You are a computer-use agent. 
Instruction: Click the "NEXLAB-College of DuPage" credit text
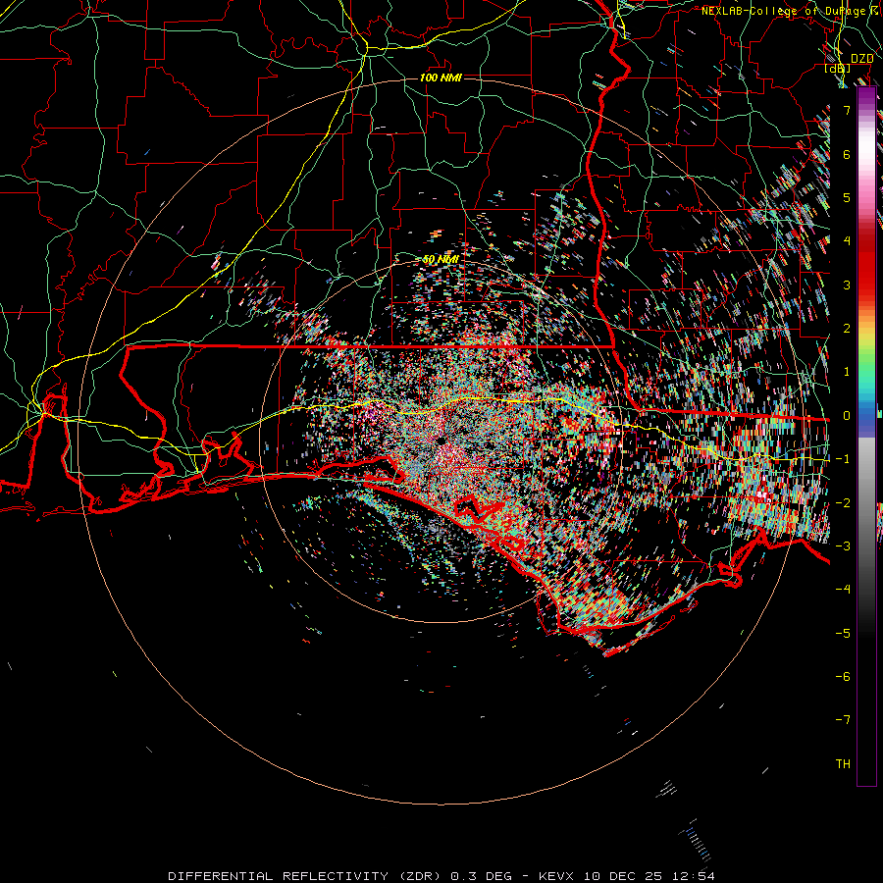coord(783,11)
